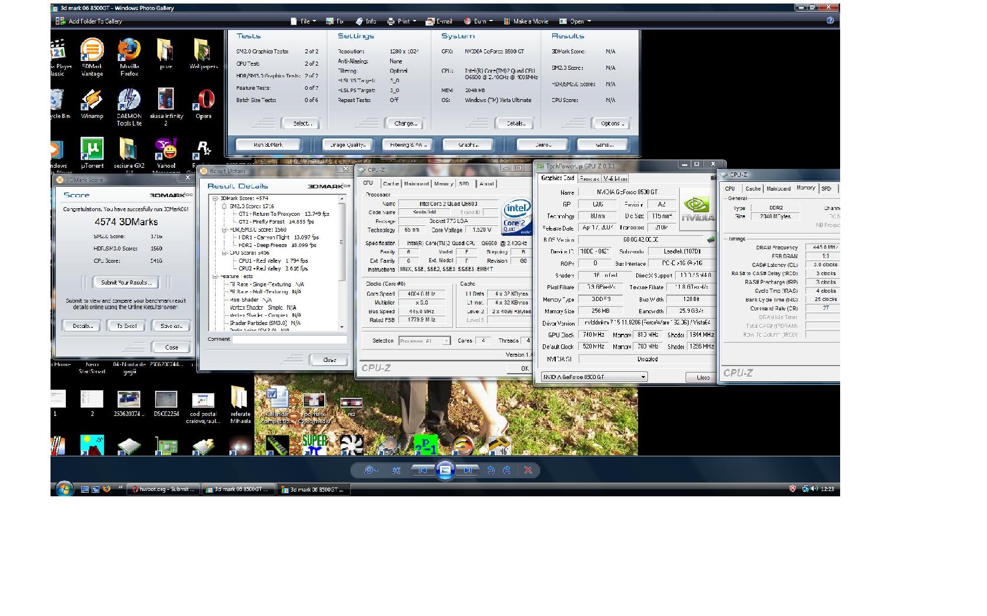987x616 pixels.
Task: Click the red security shield tray icon
Action: (x=792, y=489)
